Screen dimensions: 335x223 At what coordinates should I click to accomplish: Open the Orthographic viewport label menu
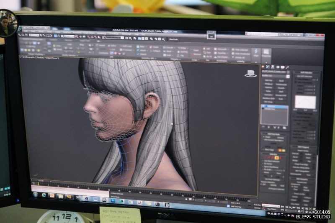point(28,58)
